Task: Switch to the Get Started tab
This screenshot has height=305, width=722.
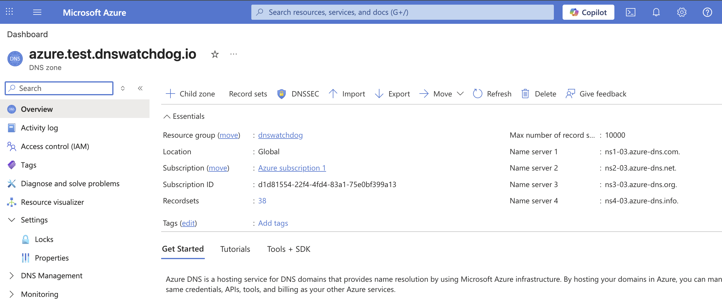Action: pyautogui.click(x=183, y=249)
